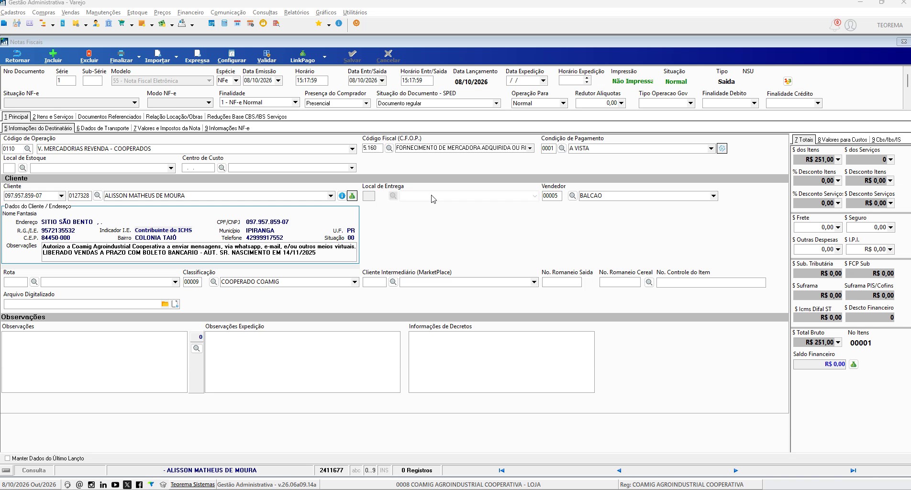This screenshot has height=490, width=911.
Task: Go to last record navigation button
Action: 853,470
